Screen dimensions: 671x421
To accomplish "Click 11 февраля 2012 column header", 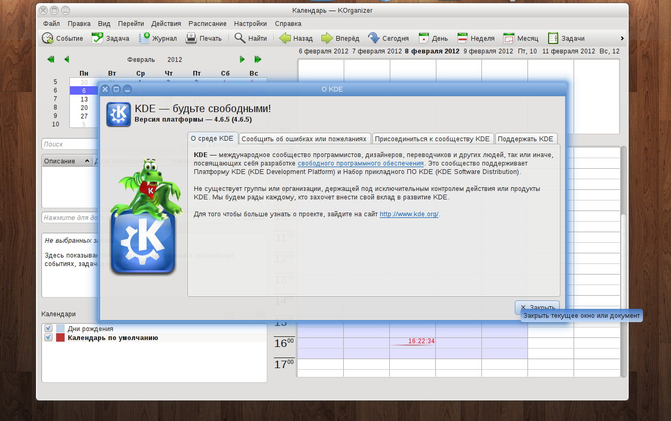I will tap(569, 51).
